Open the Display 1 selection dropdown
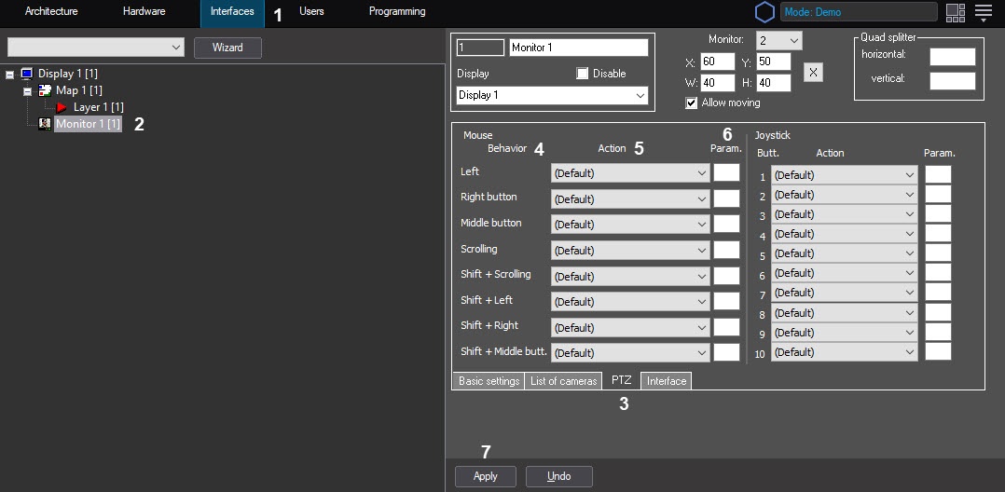Viewport: 1005px width, 492px height. click(553, 95)
